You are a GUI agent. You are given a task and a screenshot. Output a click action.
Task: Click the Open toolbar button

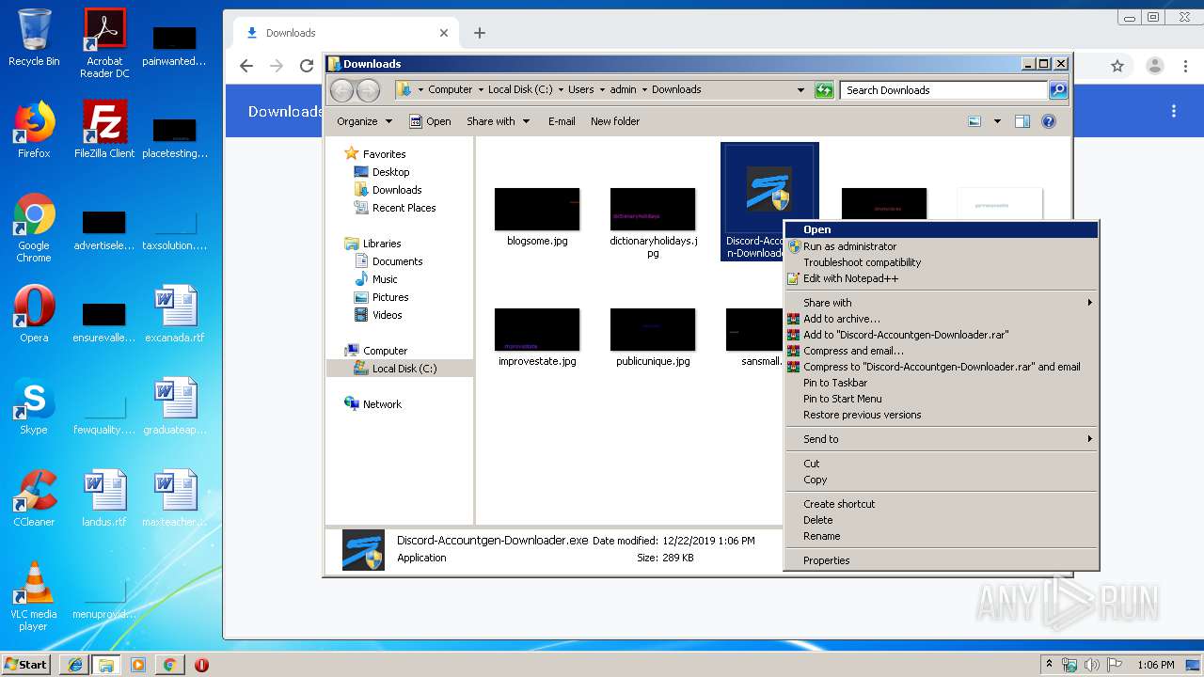pos(430,121)
